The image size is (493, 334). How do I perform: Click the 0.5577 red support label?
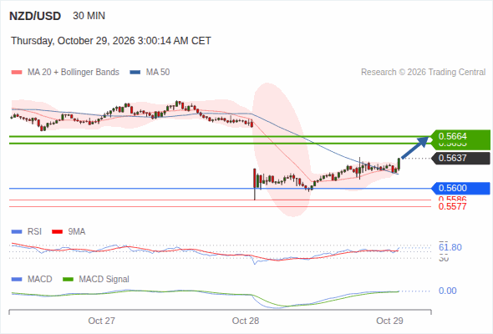point(452,206)
